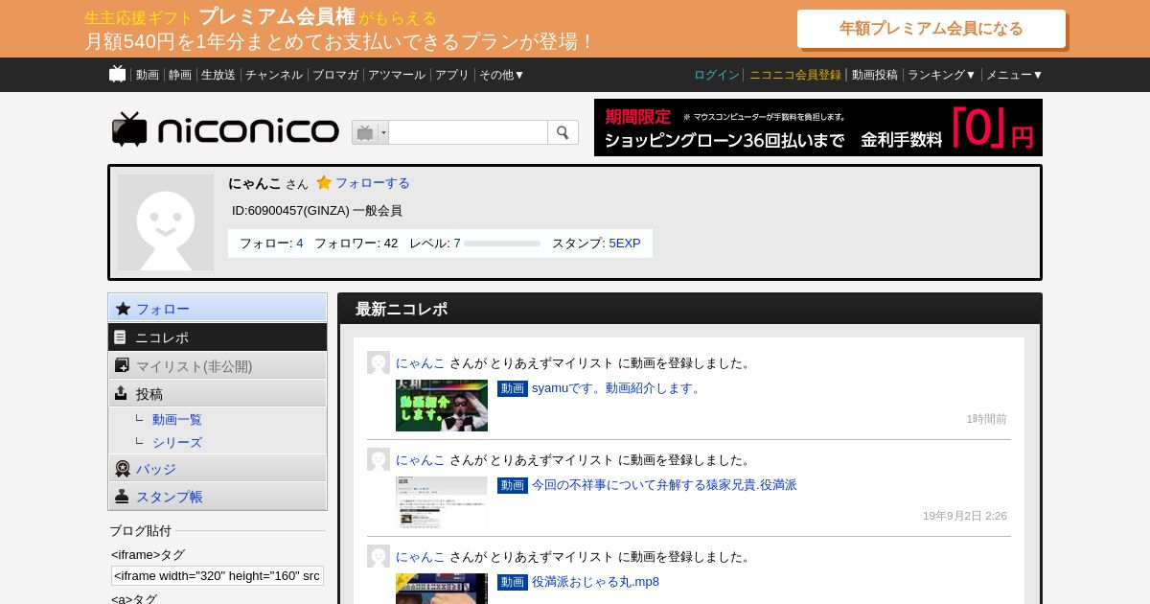Click the magnifier search button
This screenshot has width=1150, height=604.
click(563, 132)
